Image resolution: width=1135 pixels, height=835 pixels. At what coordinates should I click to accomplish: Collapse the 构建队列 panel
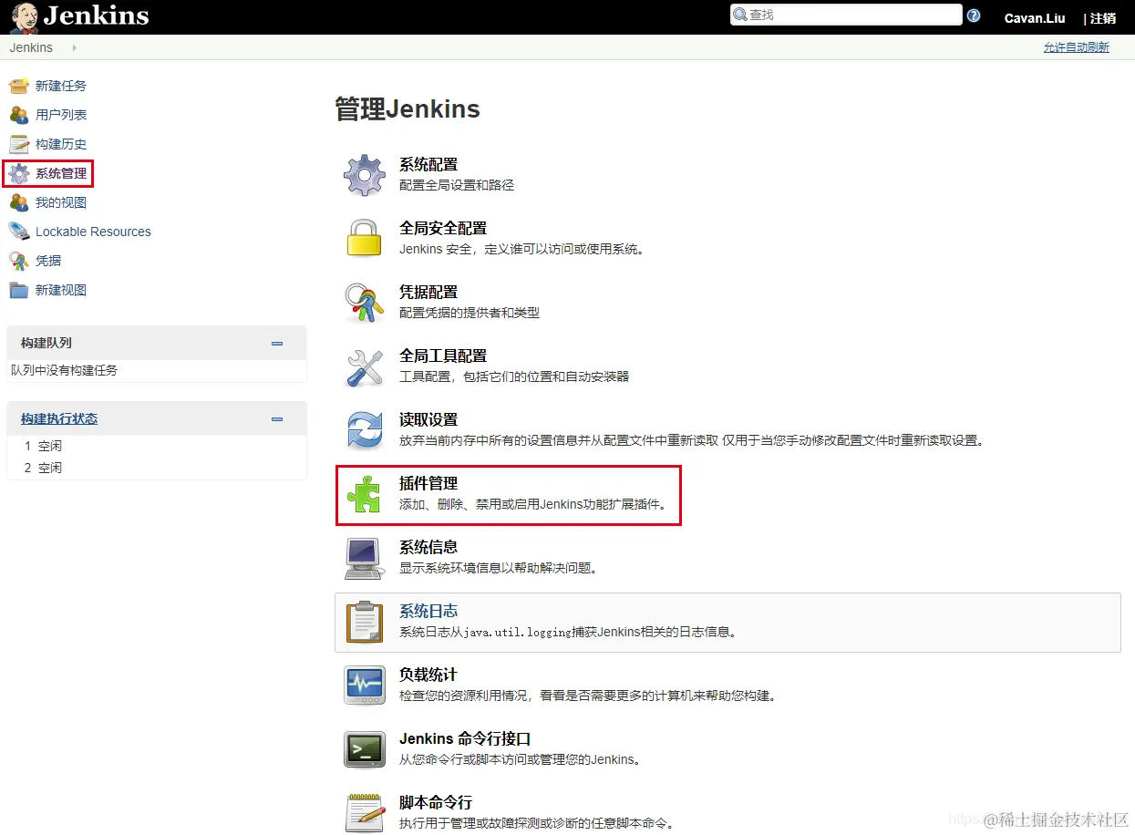point(277,344)
